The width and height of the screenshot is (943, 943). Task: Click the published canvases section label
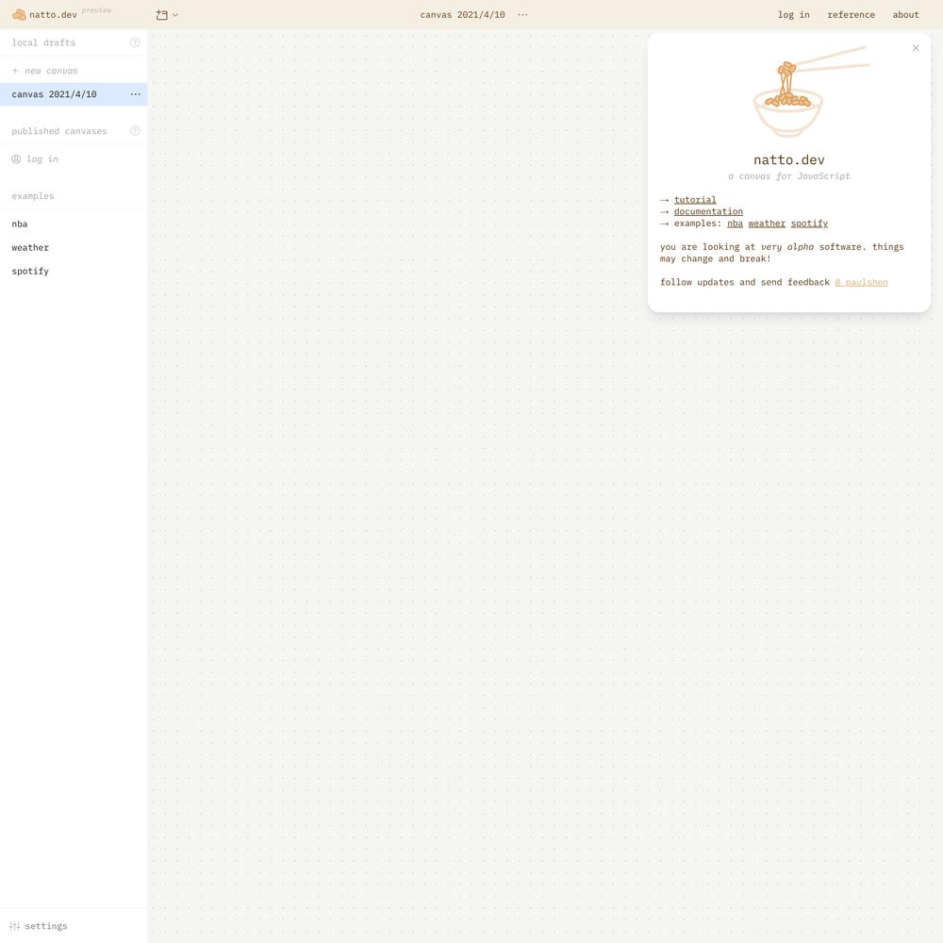(58, 131)
